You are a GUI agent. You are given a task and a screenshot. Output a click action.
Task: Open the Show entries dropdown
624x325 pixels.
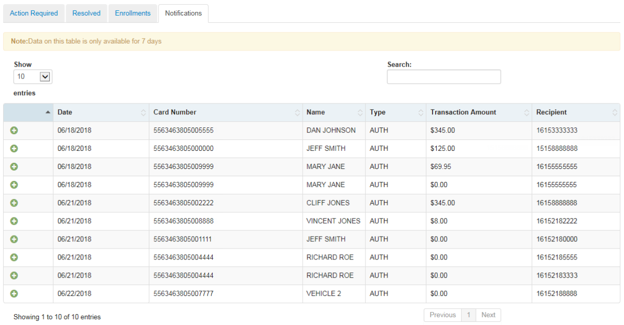[32, 76]
